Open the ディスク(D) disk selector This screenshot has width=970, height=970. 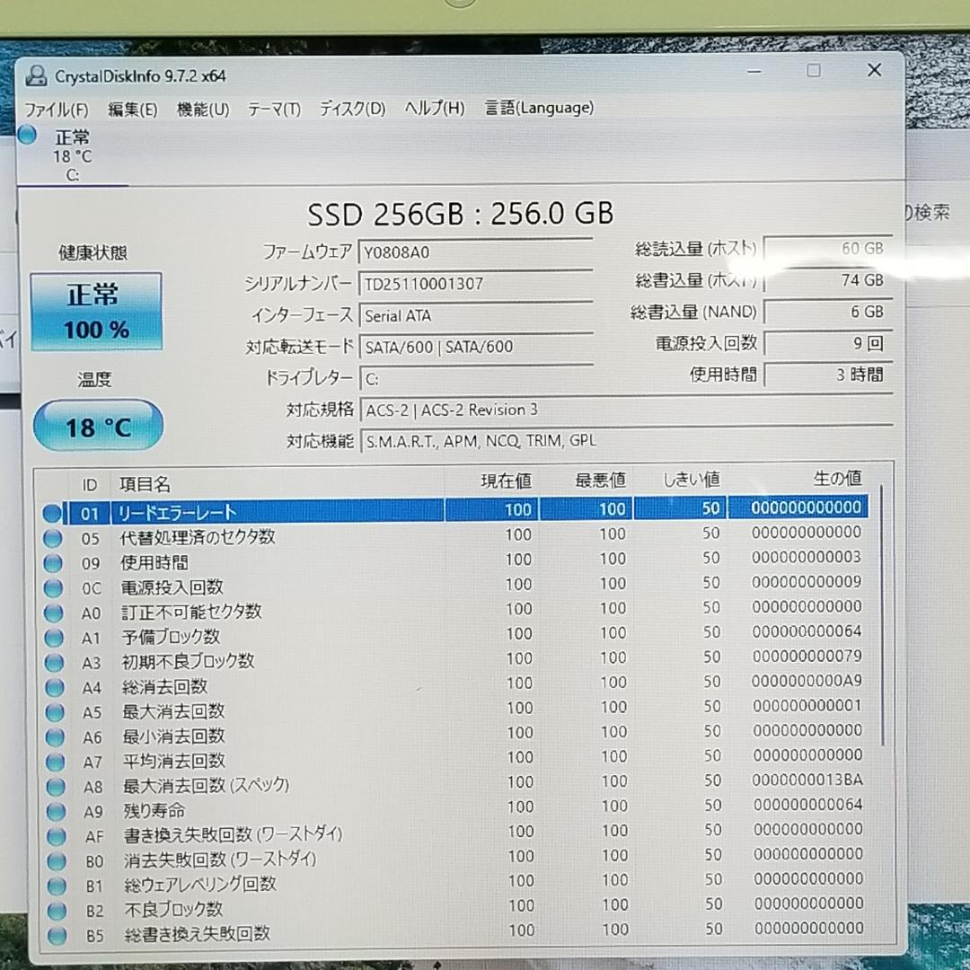click(350, 109)
